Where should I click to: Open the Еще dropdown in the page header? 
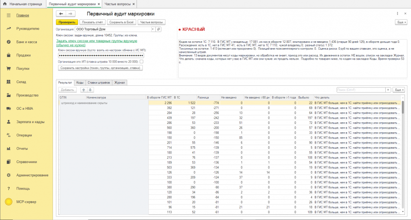pyautogui.click(x=401, y=22)
